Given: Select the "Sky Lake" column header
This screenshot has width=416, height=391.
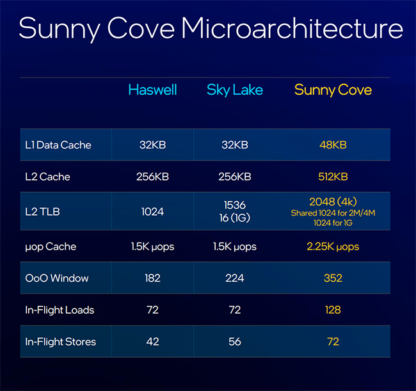Looking at the screenshot, I should (x=235, y=90).
